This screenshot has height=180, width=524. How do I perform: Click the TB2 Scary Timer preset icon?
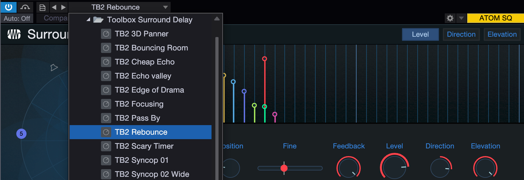[106, 146]
